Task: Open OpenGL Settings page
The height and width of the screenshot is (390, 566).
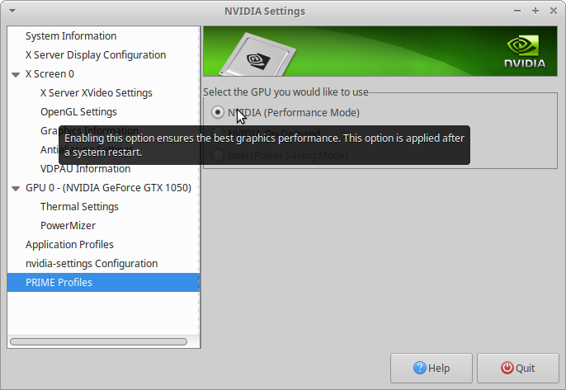Action: click(x=78, y=112)
